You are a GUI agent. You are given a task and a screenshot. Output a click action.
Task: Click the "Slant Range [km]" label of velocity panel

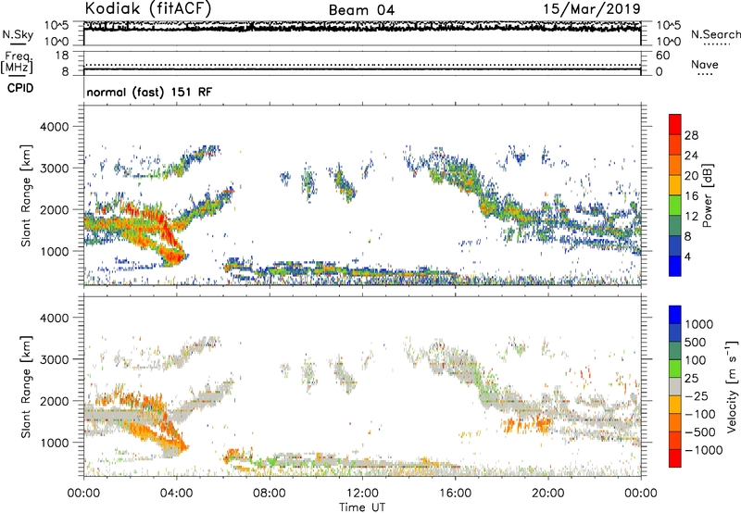tap(26, 386)
